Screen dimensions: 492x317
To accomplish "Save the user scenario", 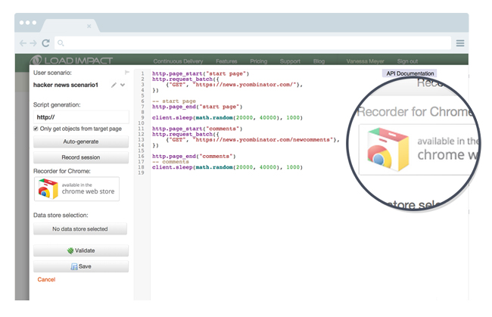I will 81,266.
